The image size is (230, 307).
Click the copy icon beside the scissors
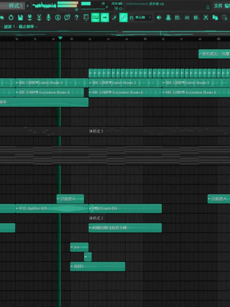[x=215, y=18]
